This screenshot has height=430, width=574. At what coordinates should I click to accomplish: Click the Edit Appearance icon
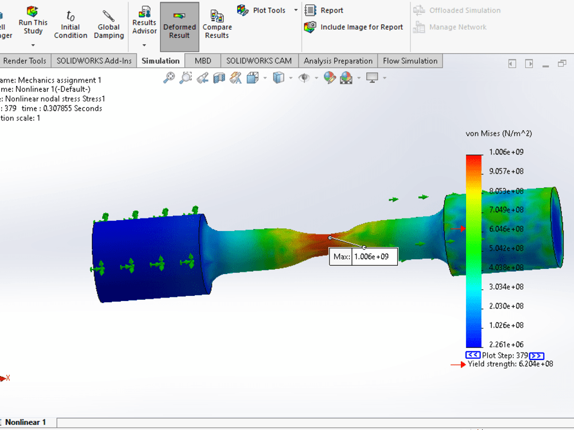(x=328, y=77)
